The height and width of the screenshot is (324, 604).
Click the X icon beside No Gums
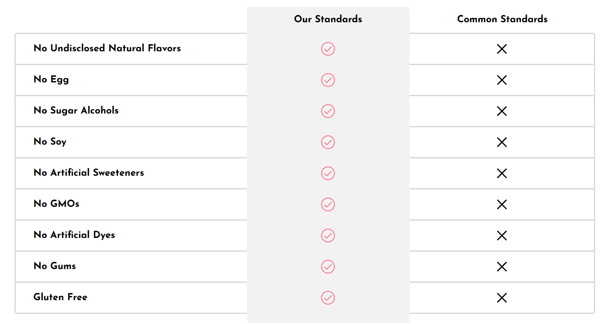[x=502, y=267]
